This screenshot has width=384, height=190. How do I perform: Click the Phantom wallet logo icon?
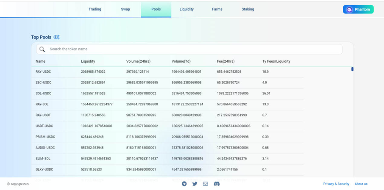pos(349,9)
